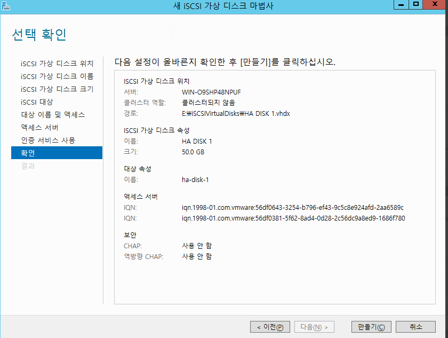Navigate to the 인증 서비스 사용 step

(x=48, y=140)
